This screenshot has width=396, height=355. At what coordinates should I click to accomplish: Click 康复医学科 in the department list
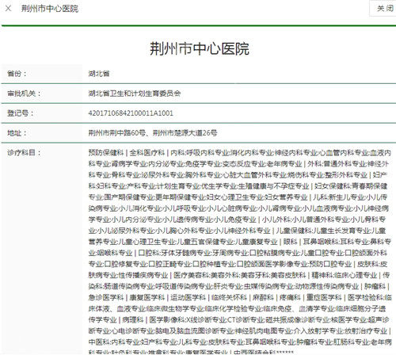point(147,297)
